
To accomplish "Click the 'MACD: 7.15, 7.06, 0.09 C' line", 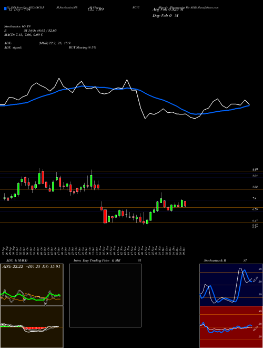I will pos(24,35).
